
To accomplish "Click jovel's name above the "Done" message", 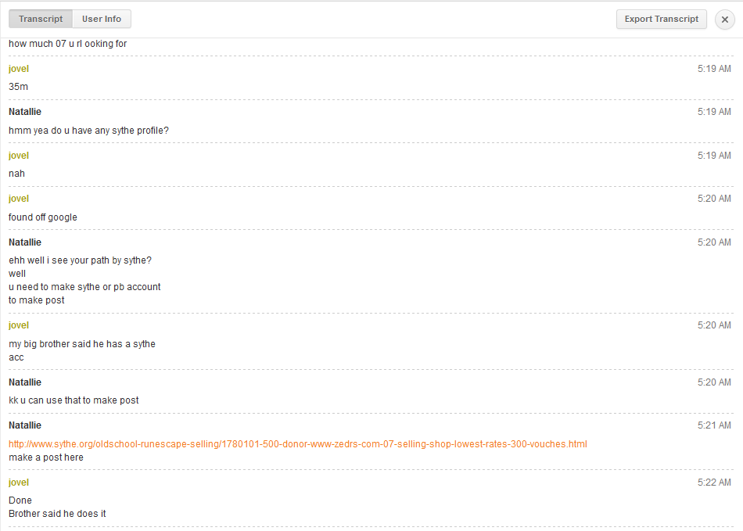I will [19, 483].
